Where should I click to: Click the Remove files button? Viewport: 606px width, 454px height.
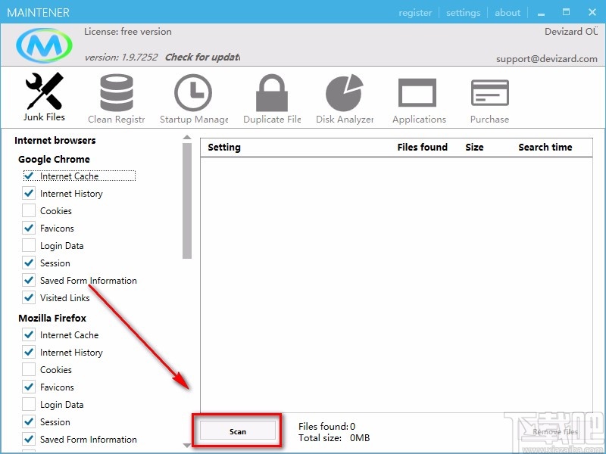coord(555,431)
